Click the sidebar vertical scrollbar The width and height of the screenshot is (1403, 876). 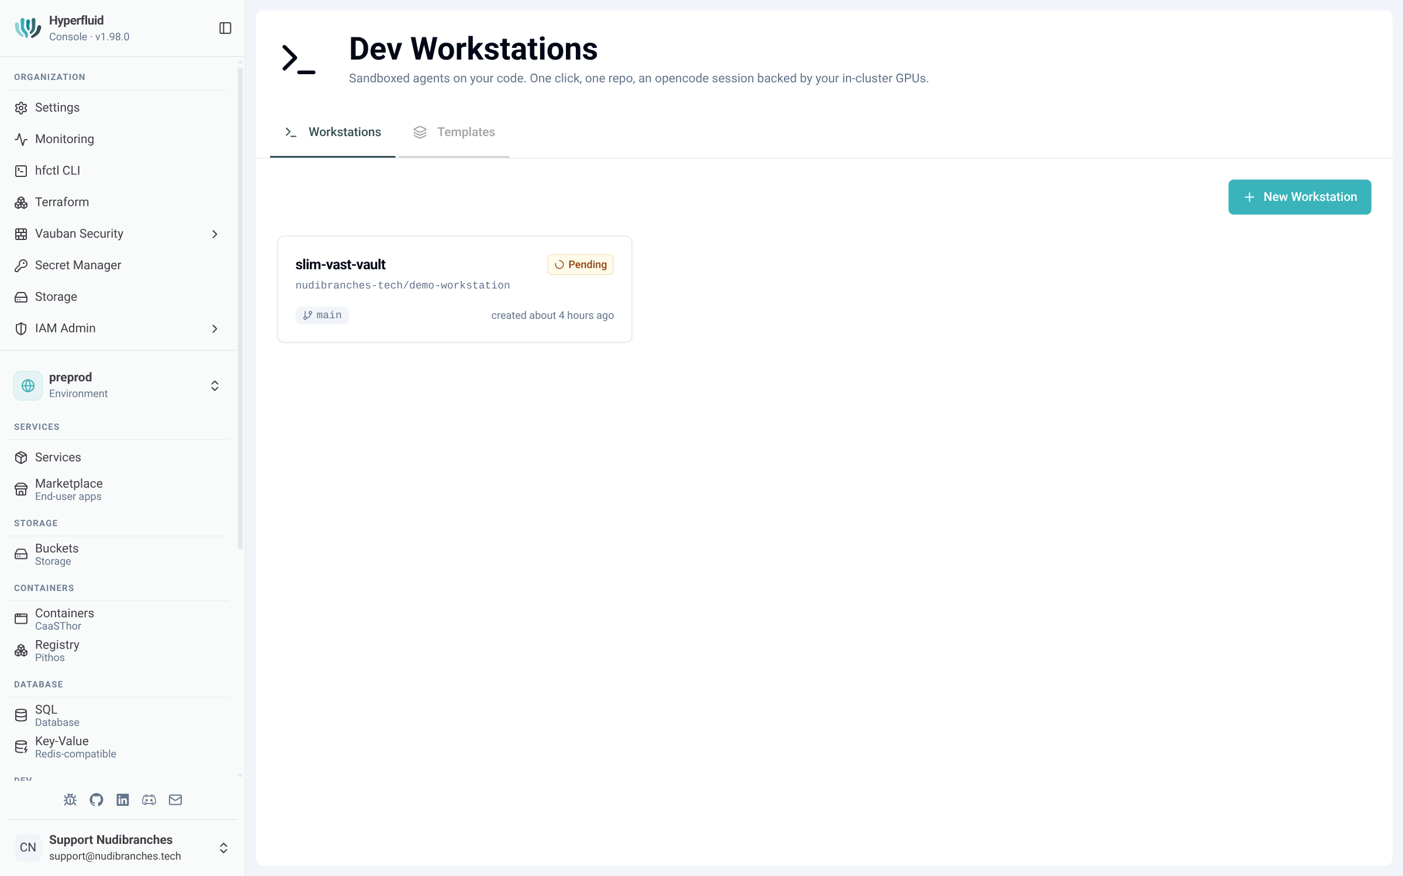coord(240,308)
